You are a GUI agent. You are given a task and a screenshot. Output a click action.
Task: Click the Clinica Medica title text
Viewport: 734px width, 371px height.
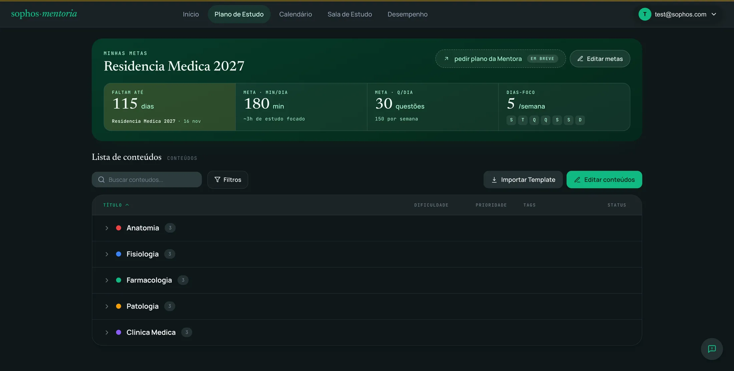pos(151,332)
